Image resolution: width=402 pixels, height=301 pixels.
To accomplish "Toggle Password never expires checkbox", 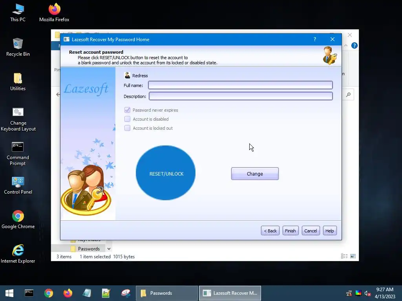I will 127,110.
